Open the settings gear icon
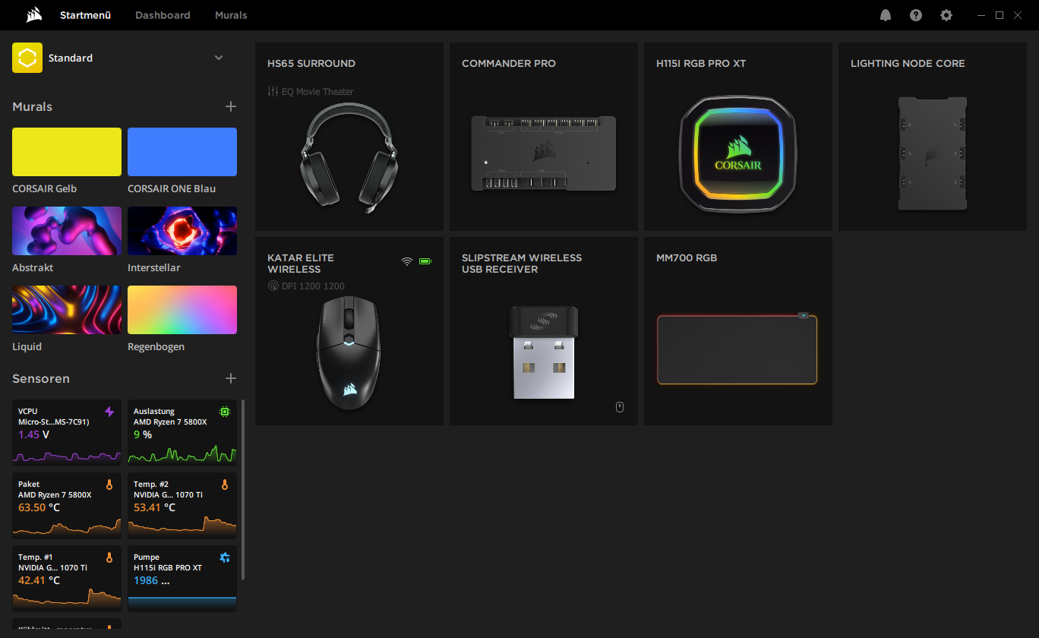The width and height of the screenshot is (1039, 638). tap(946, 15)
